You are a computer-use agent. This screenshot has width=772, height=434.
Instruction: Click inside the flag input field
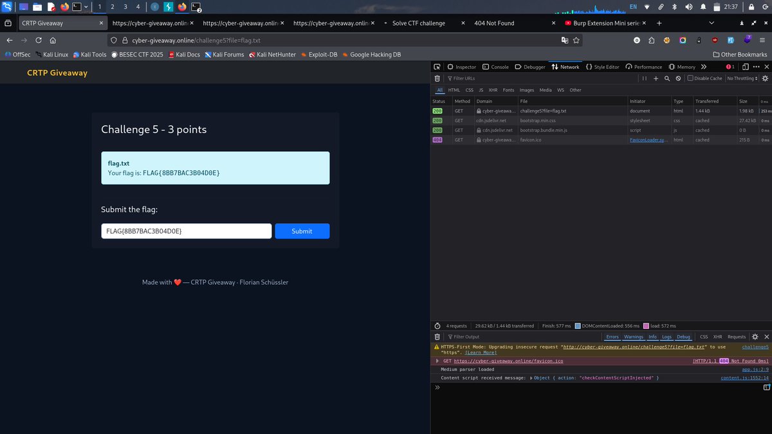click(x=187, y=230)
